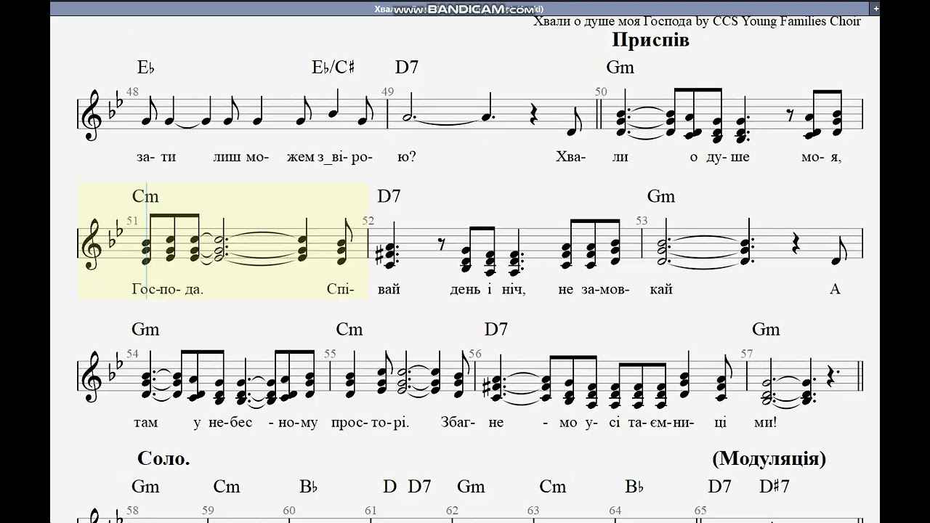Select the D7 chord above measure 49

pyautogui.click(x=407, y=68)
